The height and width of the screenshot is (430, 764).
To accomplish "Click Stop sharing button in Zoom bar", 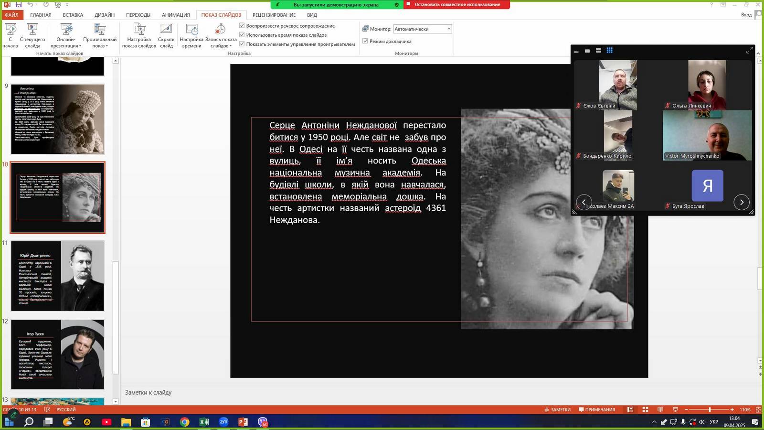I will pyautogui.click(x=456, y=5).
